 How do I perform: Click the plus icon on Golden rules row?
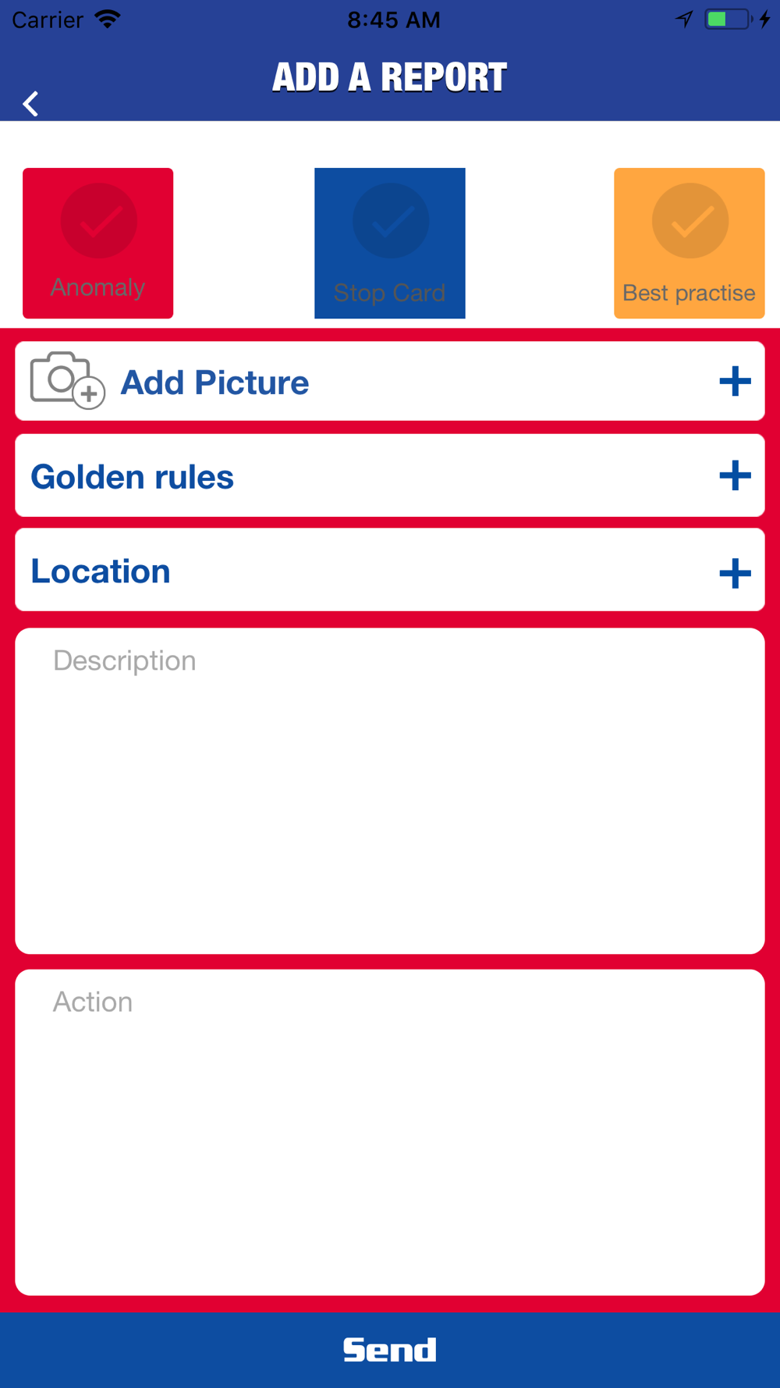pyautogui.click(x=735, y=475)
